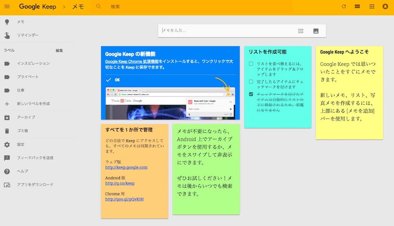The image size is (394, 226).
Task: Open the すべてを1か所で管理 orange note title
Action: (129, 130)
